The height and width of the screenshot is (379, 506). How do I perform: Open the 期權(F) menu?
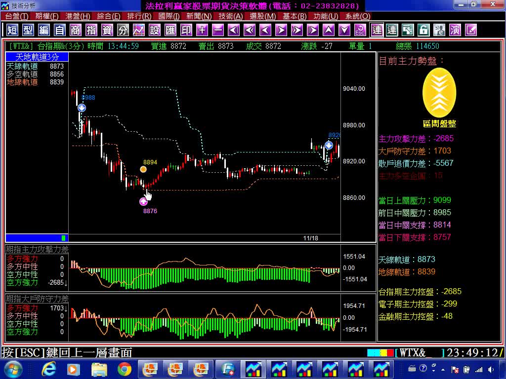(x=47, y=16)
